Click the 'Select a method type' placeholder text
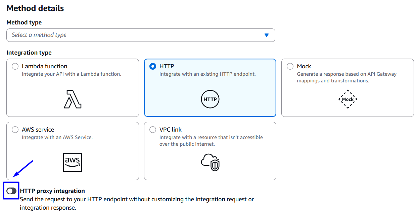The height and width of the screenshot is (217, 418). 39,35
